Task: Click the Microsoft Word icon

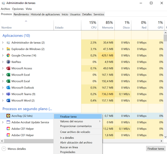Action: coord(8,100)
